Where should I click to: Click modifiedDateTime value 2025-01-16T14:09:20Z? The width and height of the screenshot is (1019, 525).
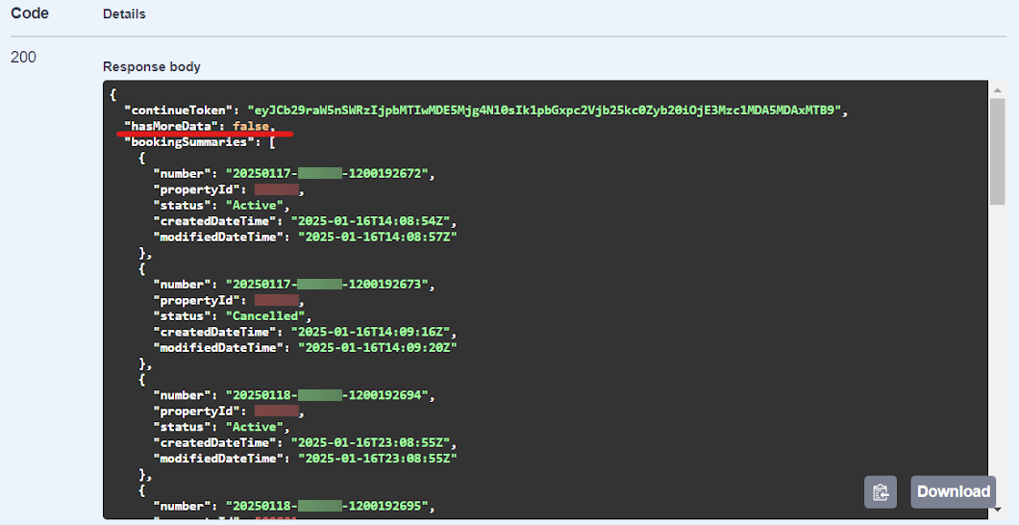pos(378,348)
